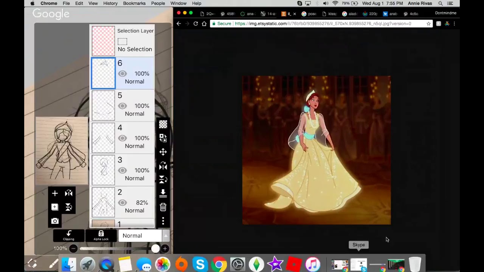Click the vertical flip icon
Image resolution: width=484 pixels, height=272 pixels.
163,179
